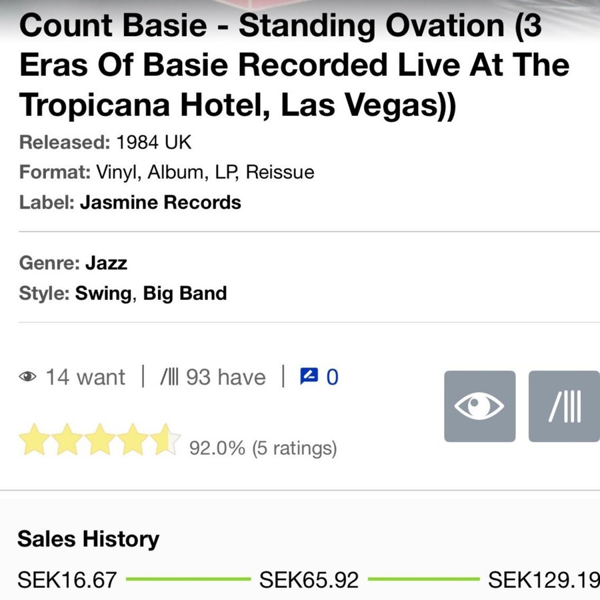Click the 92.0% (5 ratings) text
The image size is (600, 600).
[x=263, y=448]
